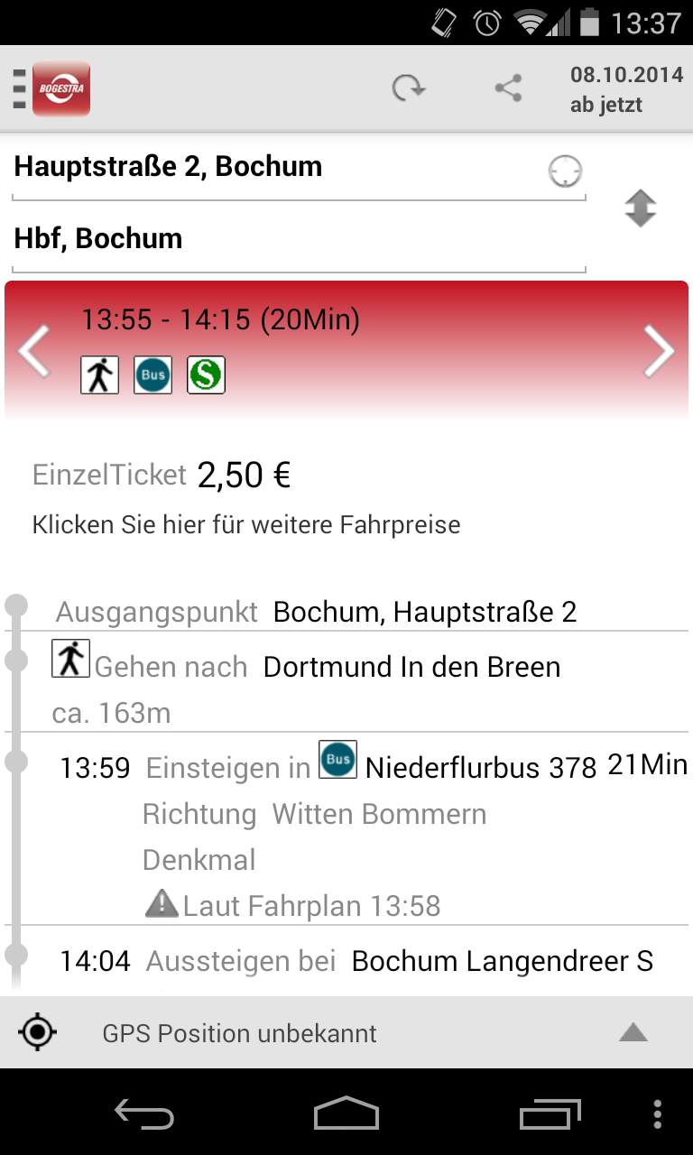Open Android overflow menu dots
This screenshot has width=693, height=1155.
[657, 1115]
